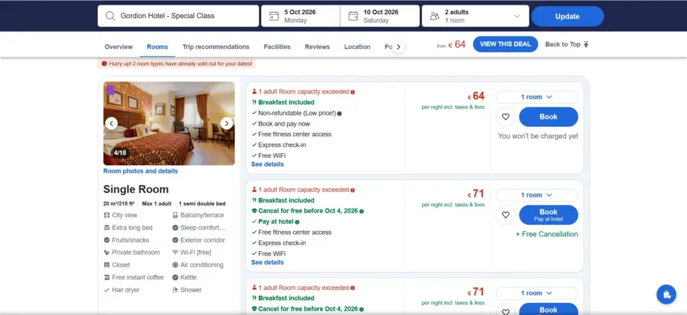Click VIEW THIS DEAL button
The height and width of the screenshot is (315, 687).
click(505, 44)
